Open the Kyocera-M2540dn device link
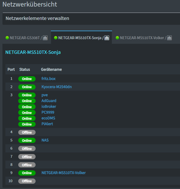This screenshot has height=189, width=180. click(57, 87)
